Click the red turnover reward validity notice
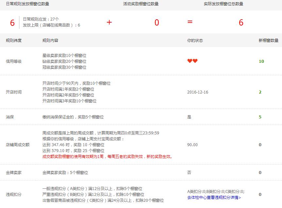This screenshot has width=282, height=208. (108, 157)
